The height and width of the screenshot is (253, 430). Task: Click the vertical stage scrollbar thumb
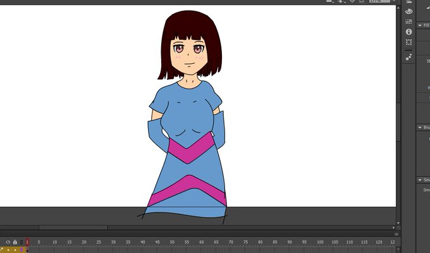(x=398, y=122)
